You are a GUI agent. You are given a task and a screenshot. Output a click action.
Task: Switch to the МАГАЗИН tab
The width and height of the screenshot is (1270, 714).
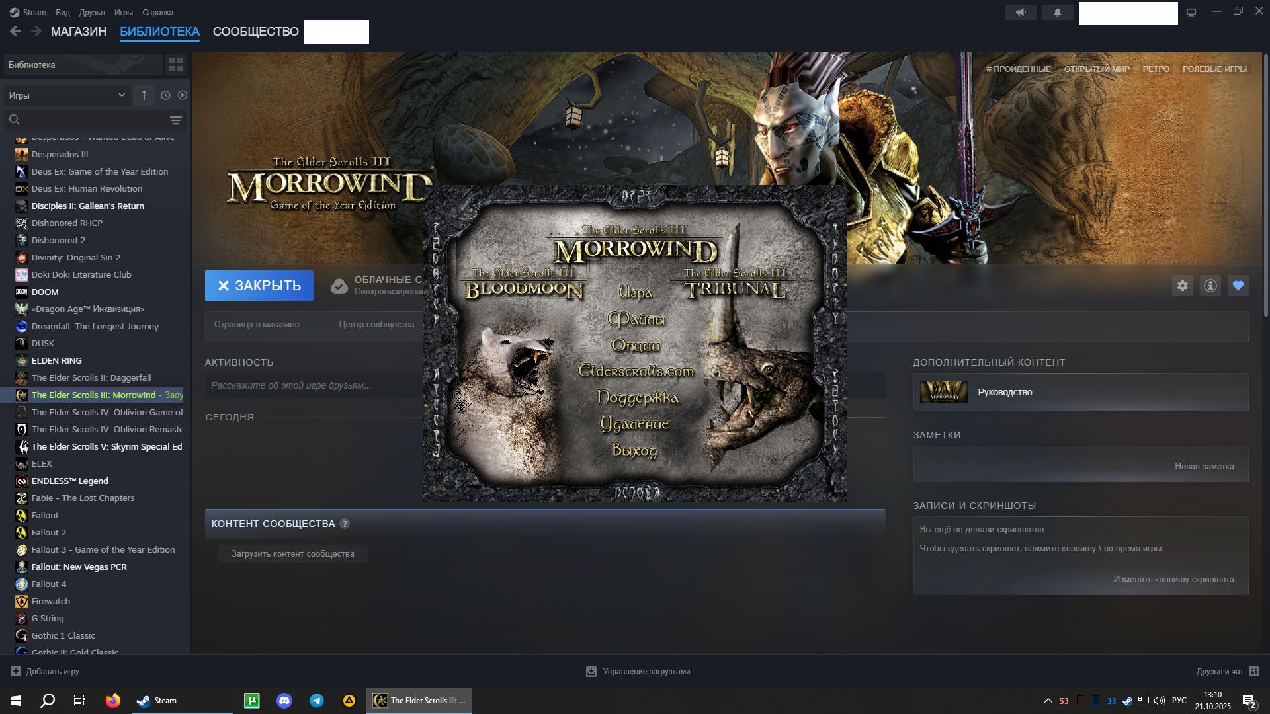[x=79, y=32]
